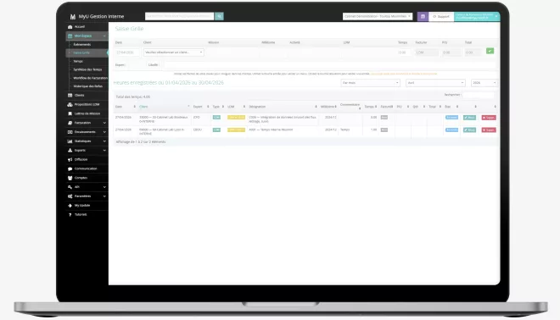Click the Propositions LDM sidebar icon
Image resolution: width=560 pixels, height=320 pixels.
click(70, 104)
